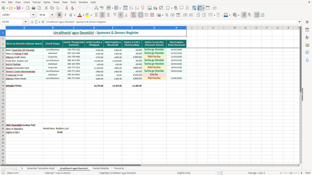
Task: Select column G header
Action: [154, 28]
